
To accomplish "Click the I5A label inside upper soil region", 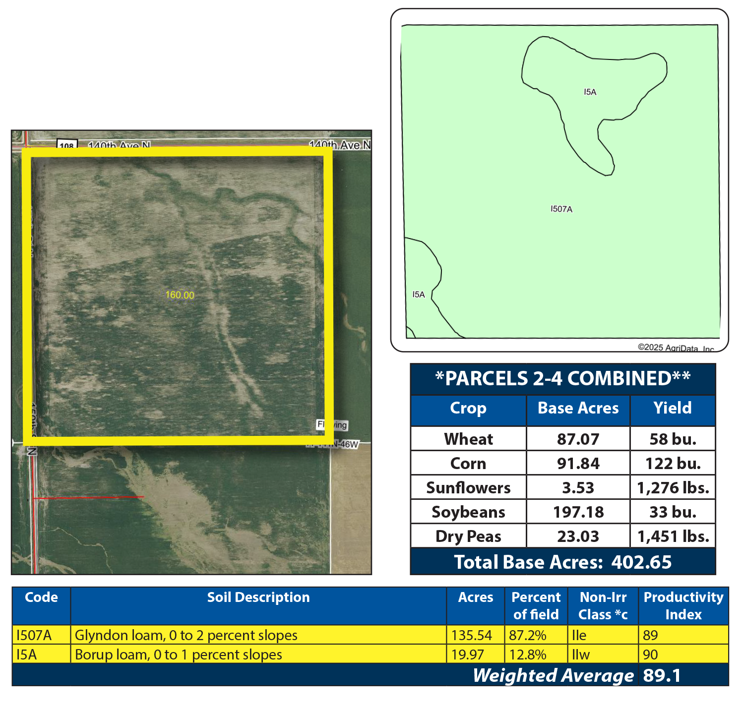I will [590, 92].
